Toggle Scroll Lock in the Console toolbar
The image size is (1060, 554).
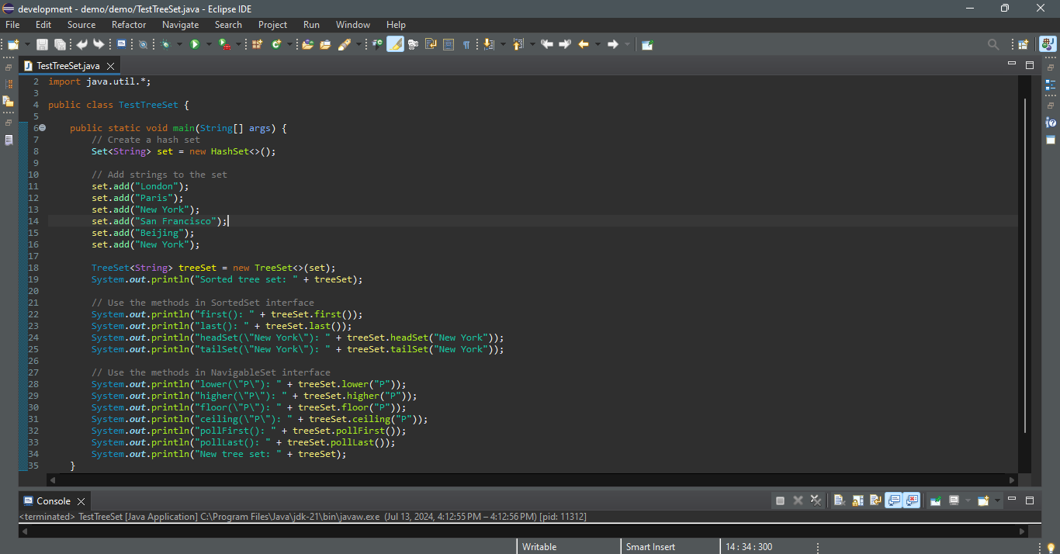pyautogui.click(x=857, y=501)
